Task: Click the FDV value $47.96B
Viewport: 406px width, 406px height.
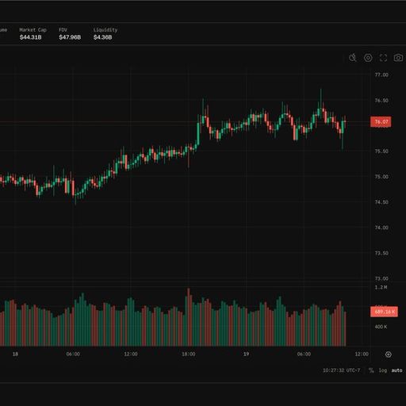Action: (x=70, y=37)
